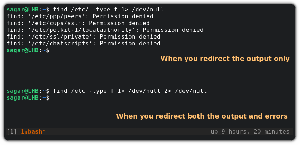300x145 pixels.
Task: Click annotation 'When you redirect both the output and errors'
Action: coord(202,116)
